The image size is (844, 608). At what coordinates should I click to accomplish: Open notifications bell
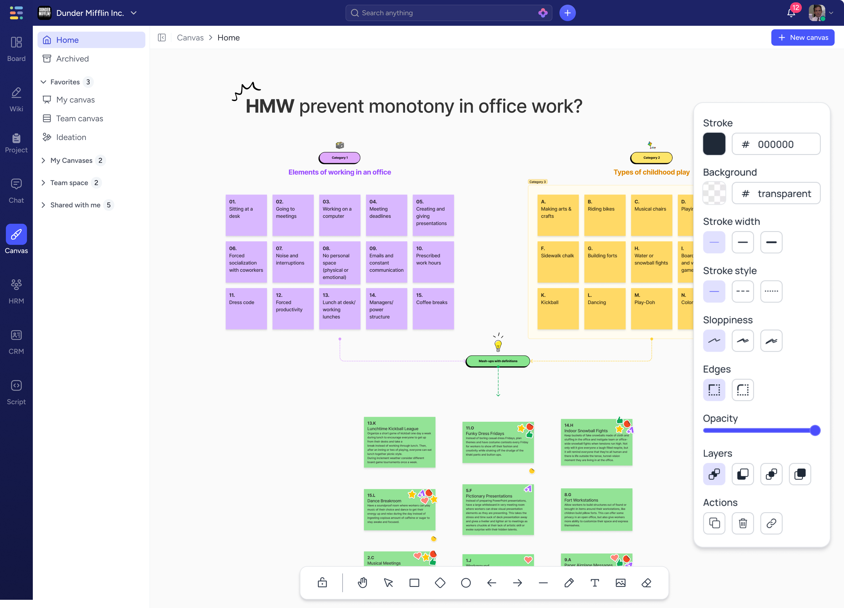tap(791, 13)
